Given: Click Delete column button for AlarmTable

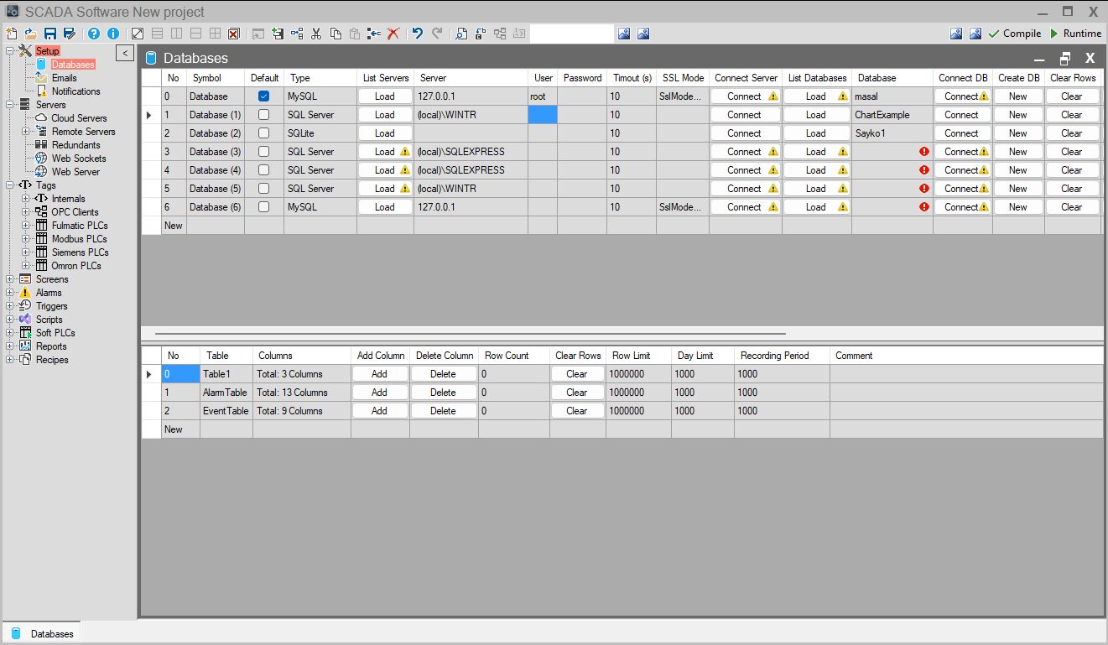Looking at the screenshot, I should 443,393.
